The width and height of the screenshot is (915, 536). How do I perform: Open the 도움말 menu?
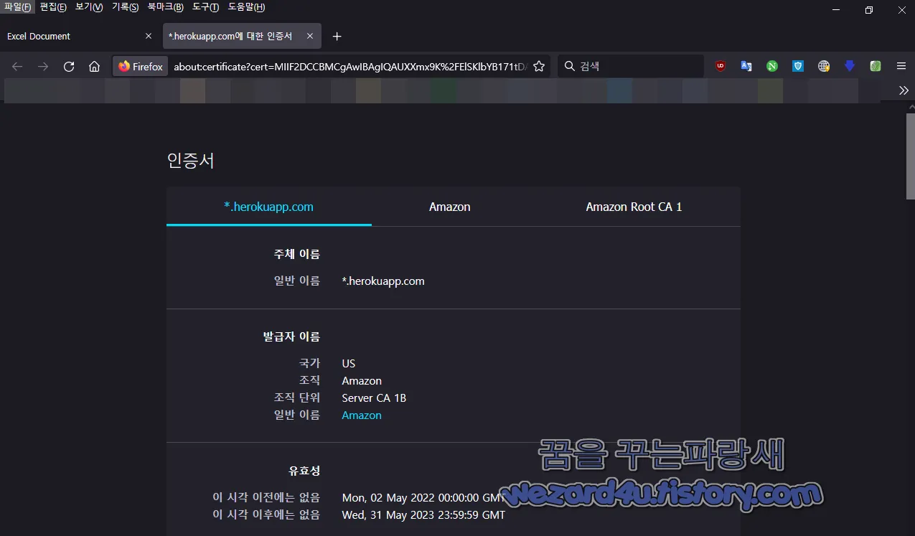point(246,7)
